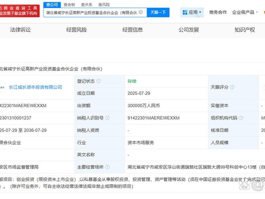The image size is (265, 199).
Task: Select the 成立日期 value 2025-07-29
Action: pos(139,93)
